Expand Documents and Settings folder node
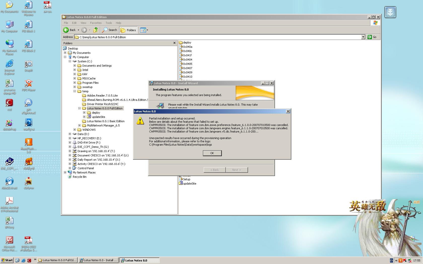Image resolution: width=423 pixels, height=264 pixels. [x=75, y=66]
